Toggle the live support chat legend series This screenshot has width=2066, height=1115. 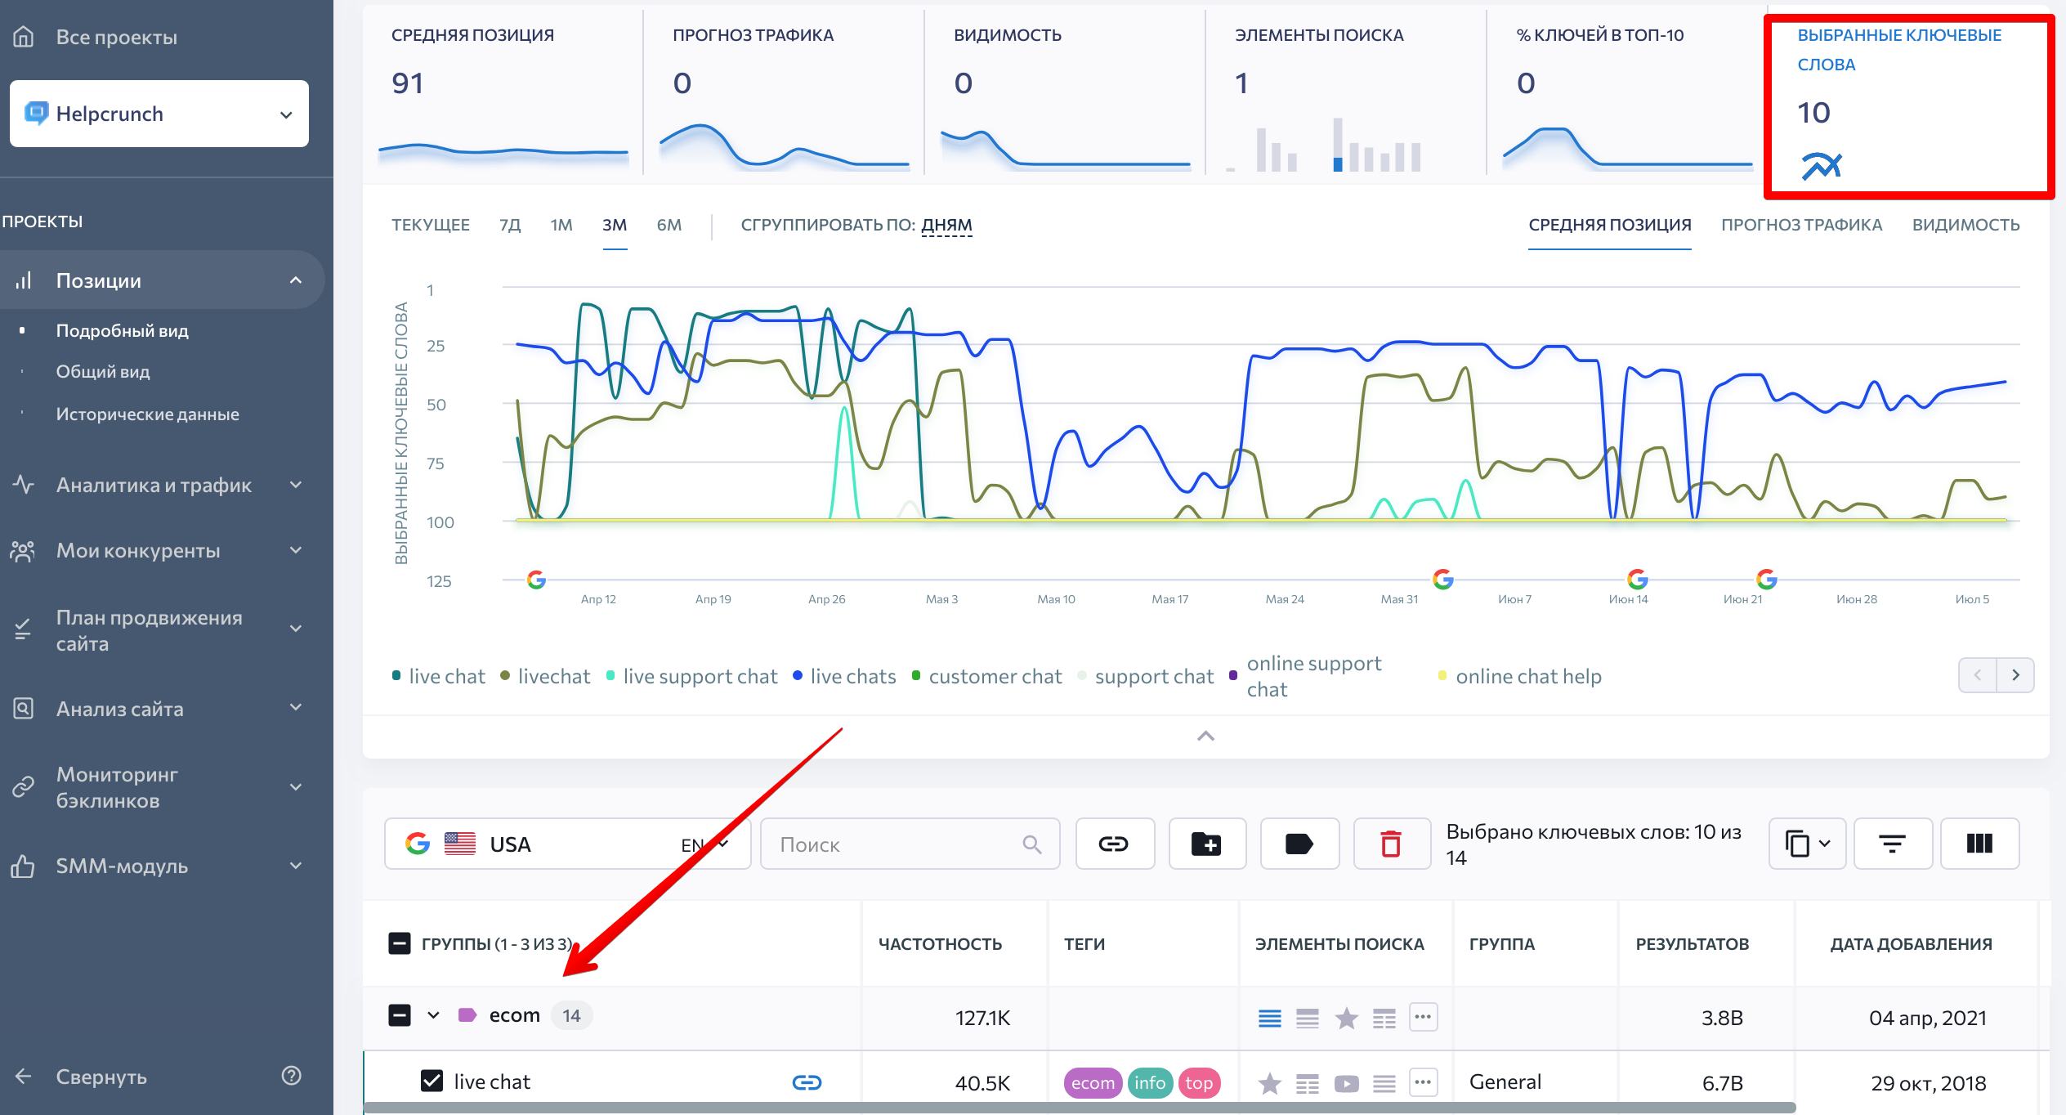click(692, 676)
